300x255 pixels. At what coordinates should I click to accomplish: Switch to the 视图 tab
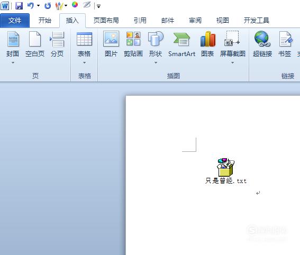pos(223,20)
